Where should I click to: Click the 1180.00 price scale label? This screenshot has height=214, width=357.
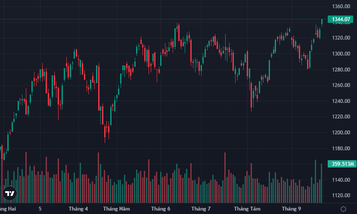[341, 149]
